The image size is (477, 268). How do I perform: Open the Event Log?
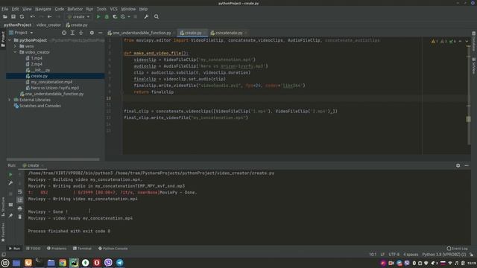click(x=457, y=249)
